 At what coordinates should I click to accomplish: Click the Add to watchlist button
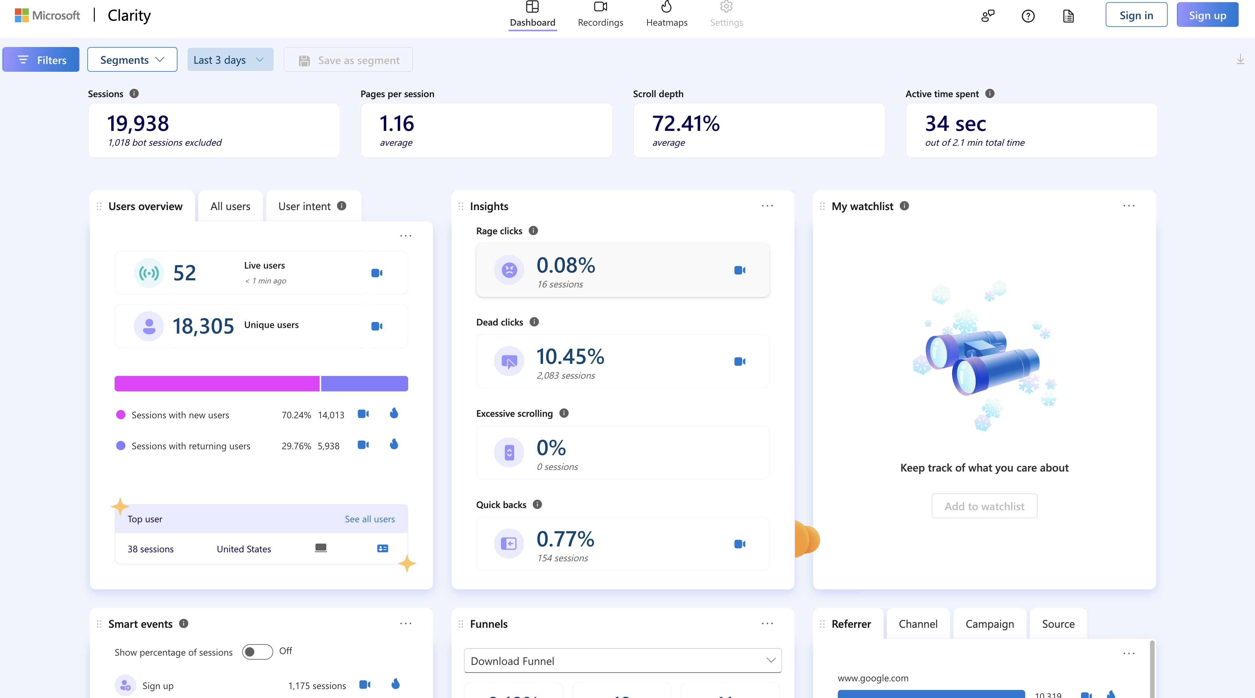pyautogui.click(x=984, y=506)
